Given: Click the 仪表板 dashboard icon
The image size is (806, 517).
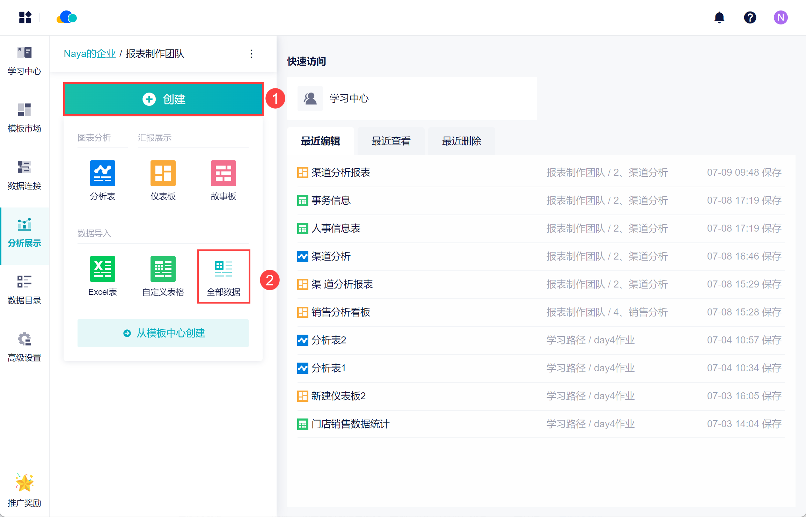Looking at the screenshot, I should 163,173.
